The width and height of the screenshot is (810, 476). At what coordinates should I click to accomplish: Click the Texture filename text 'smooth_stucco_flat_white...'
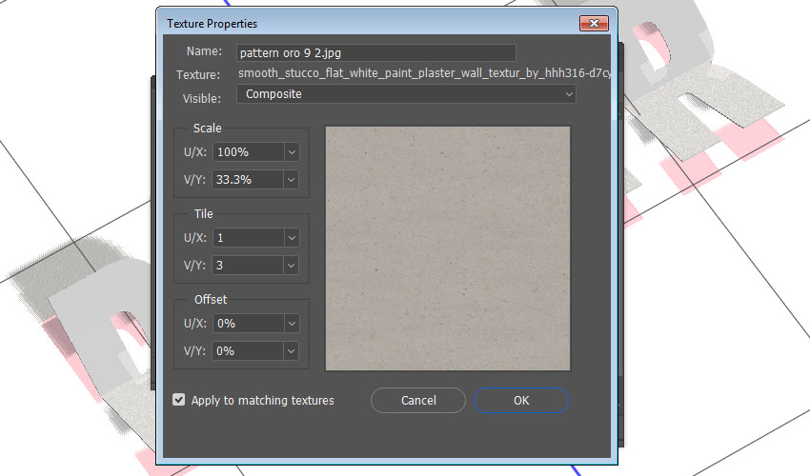pyautogui.click(x=424, y=73)
